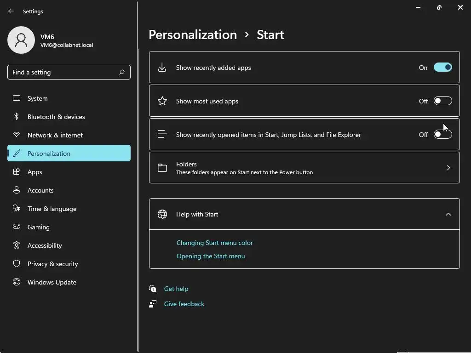471x353 pixels.
Task: Click the Accessibility person icon
Action: pos(17,245)
